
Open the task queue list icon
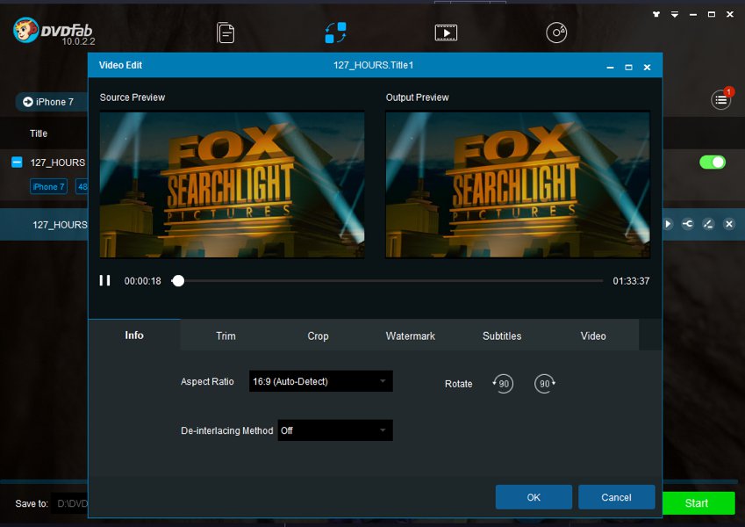click(720, 100)
